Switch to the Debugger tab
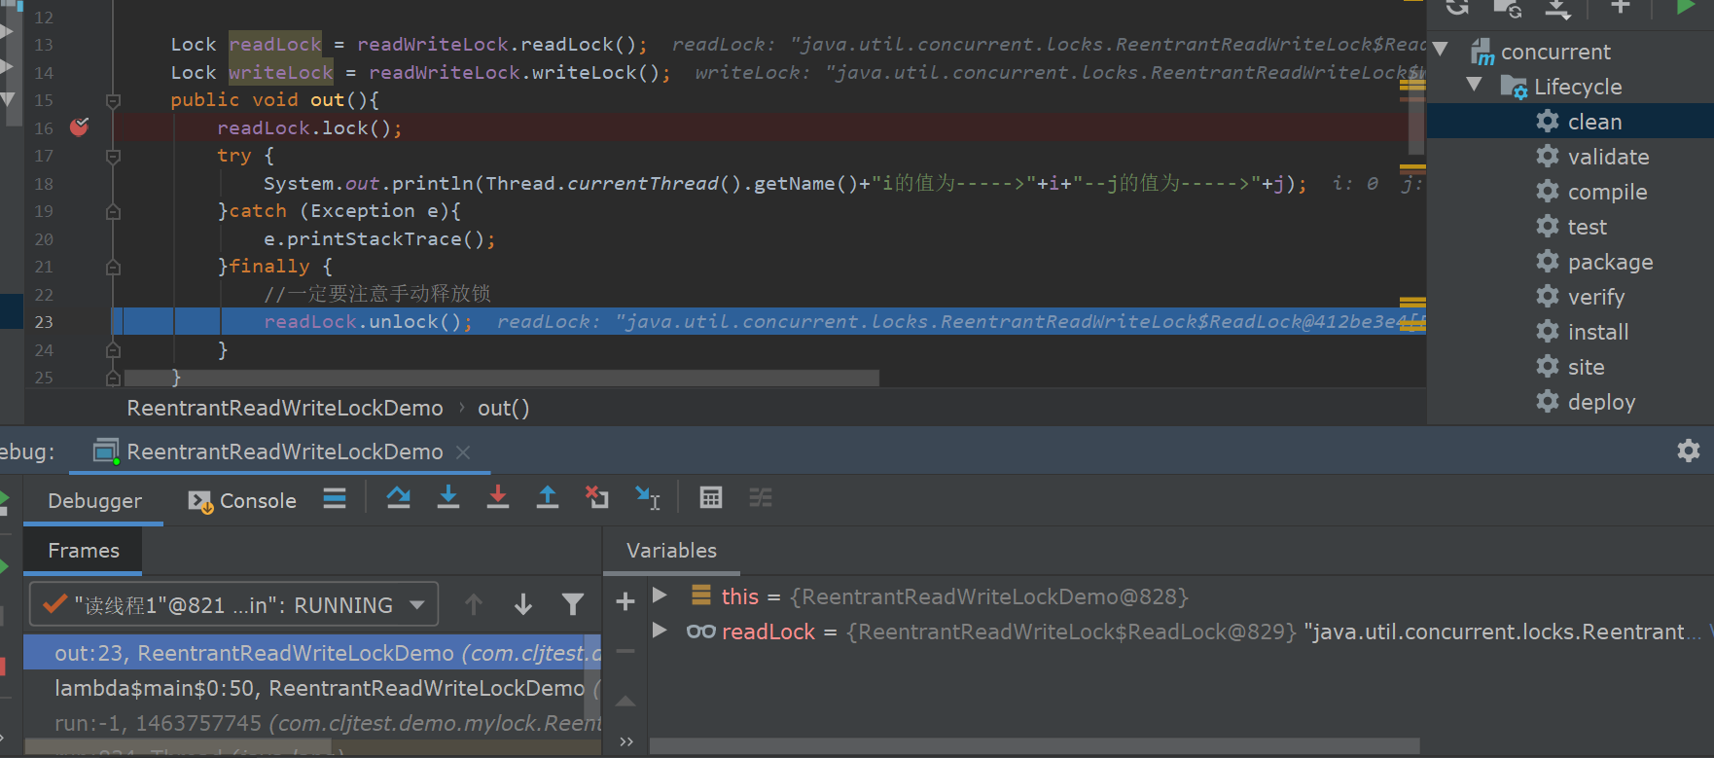This screenshot has width=1714, height=758. [x=94, y=500]
